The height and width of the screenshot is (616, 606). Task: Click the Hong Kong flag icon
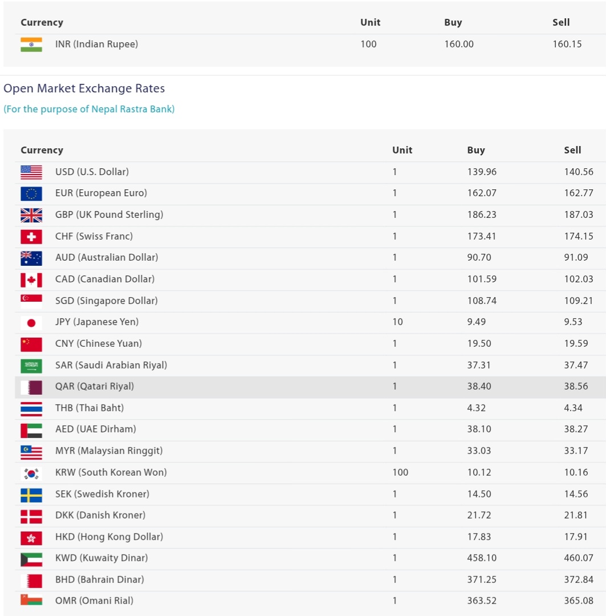31,538
